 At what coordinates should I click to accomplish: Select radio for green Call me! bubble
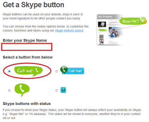click(x=9, y=71)
